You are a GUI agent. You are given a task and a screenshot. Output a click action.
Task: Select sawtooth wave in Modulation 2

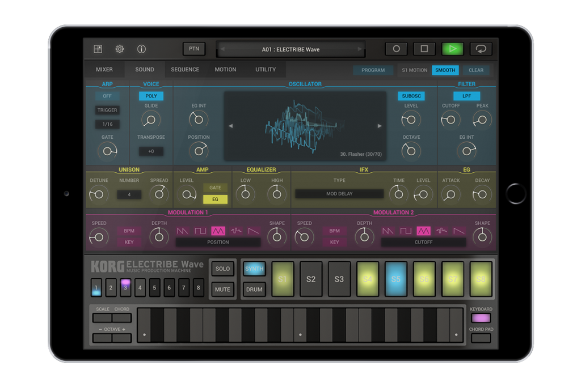388,231
